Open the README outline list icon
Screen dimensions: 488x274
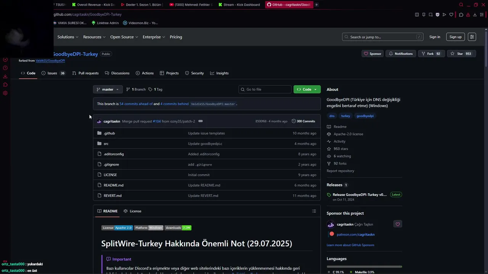[314, 211]
